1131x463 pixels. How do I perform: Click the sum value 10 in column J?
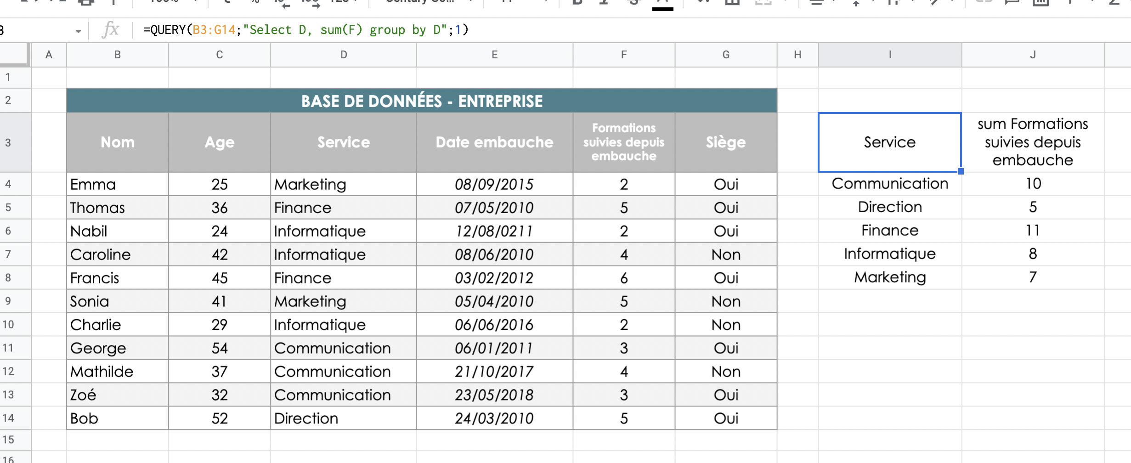pos(1033,184)
